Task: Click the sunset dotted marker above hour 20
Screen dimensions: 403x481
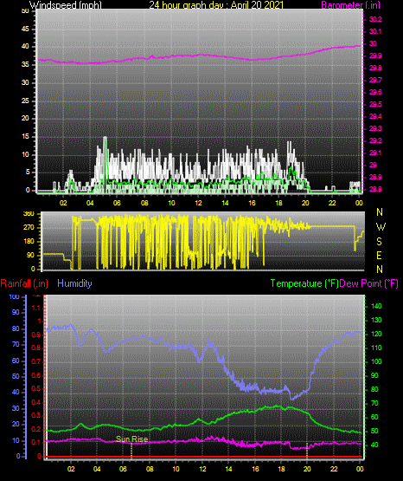Action: (307, 451)
